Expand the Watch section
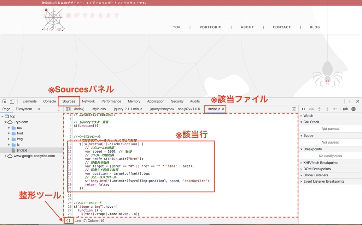The height and width of the screenshot is (225, 362). click(x=301, y=116)
